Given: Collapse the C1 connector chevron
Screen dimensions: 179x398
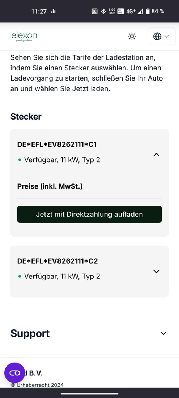Looking at the screenshot, I should pyautogui.click(x=157, y=155).
